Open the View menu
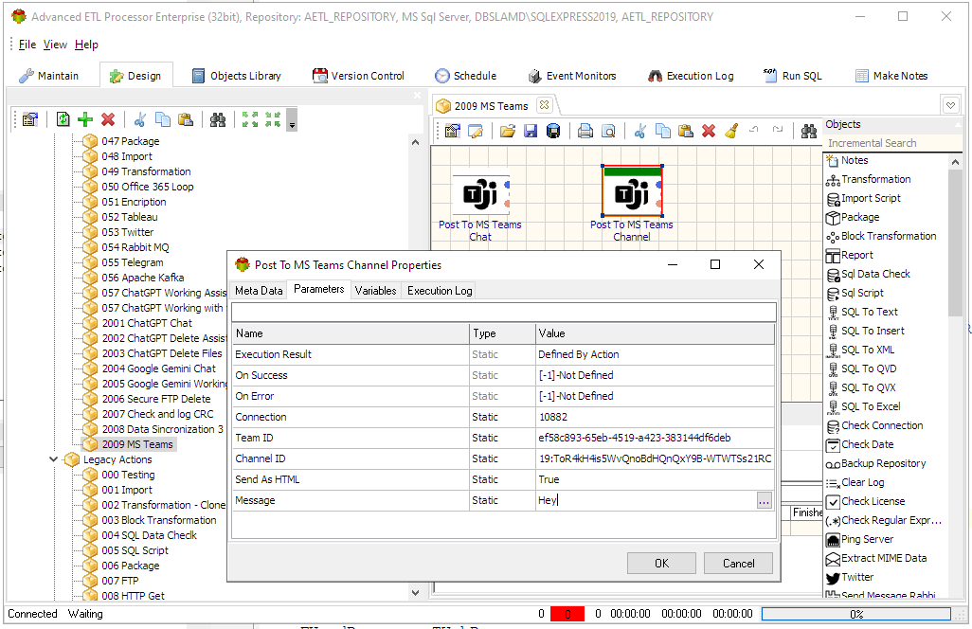Screen dimensions: 972x629 coord(55,44)
